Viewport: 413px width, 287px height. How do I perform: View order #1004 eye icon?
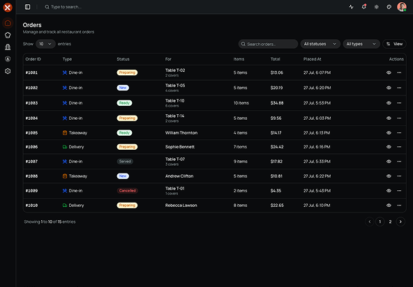click(x=389, y=118)
